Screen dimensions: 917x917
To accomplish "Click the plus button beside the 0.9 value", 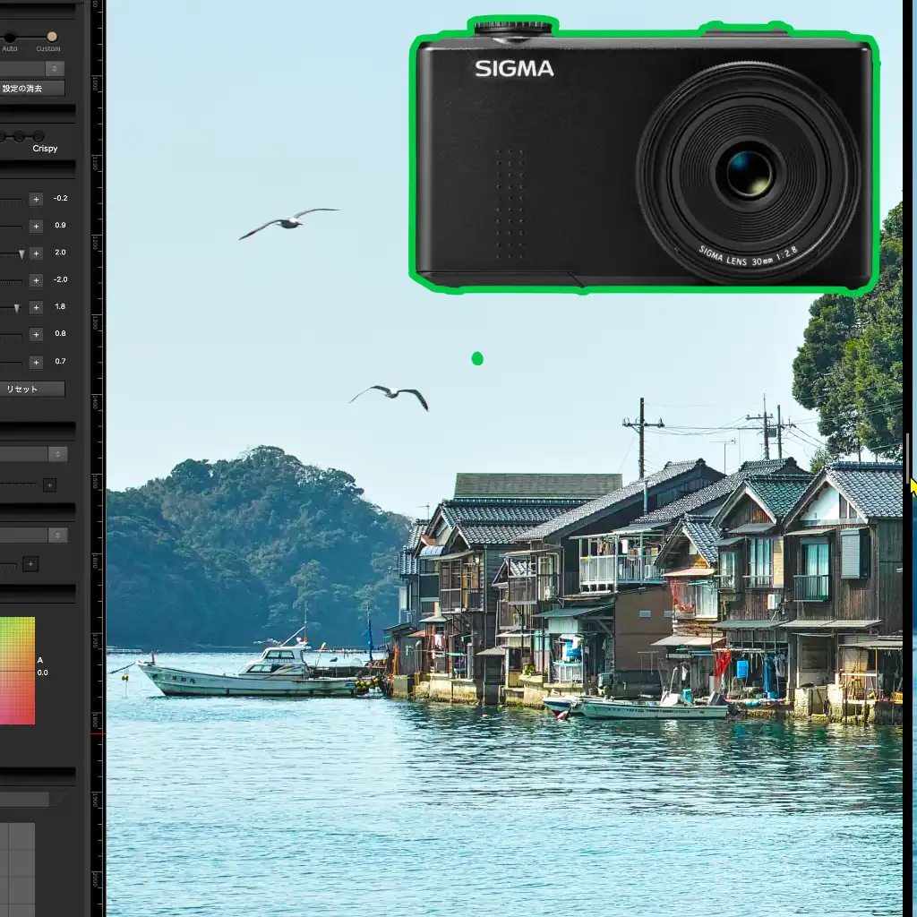I will 36,225.
